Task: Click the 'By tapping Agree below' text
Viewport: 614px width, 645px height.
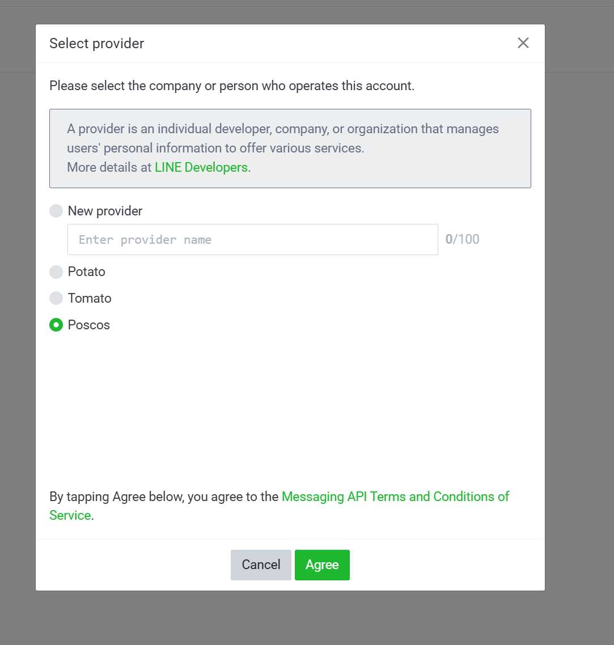Action: point(164,497)
